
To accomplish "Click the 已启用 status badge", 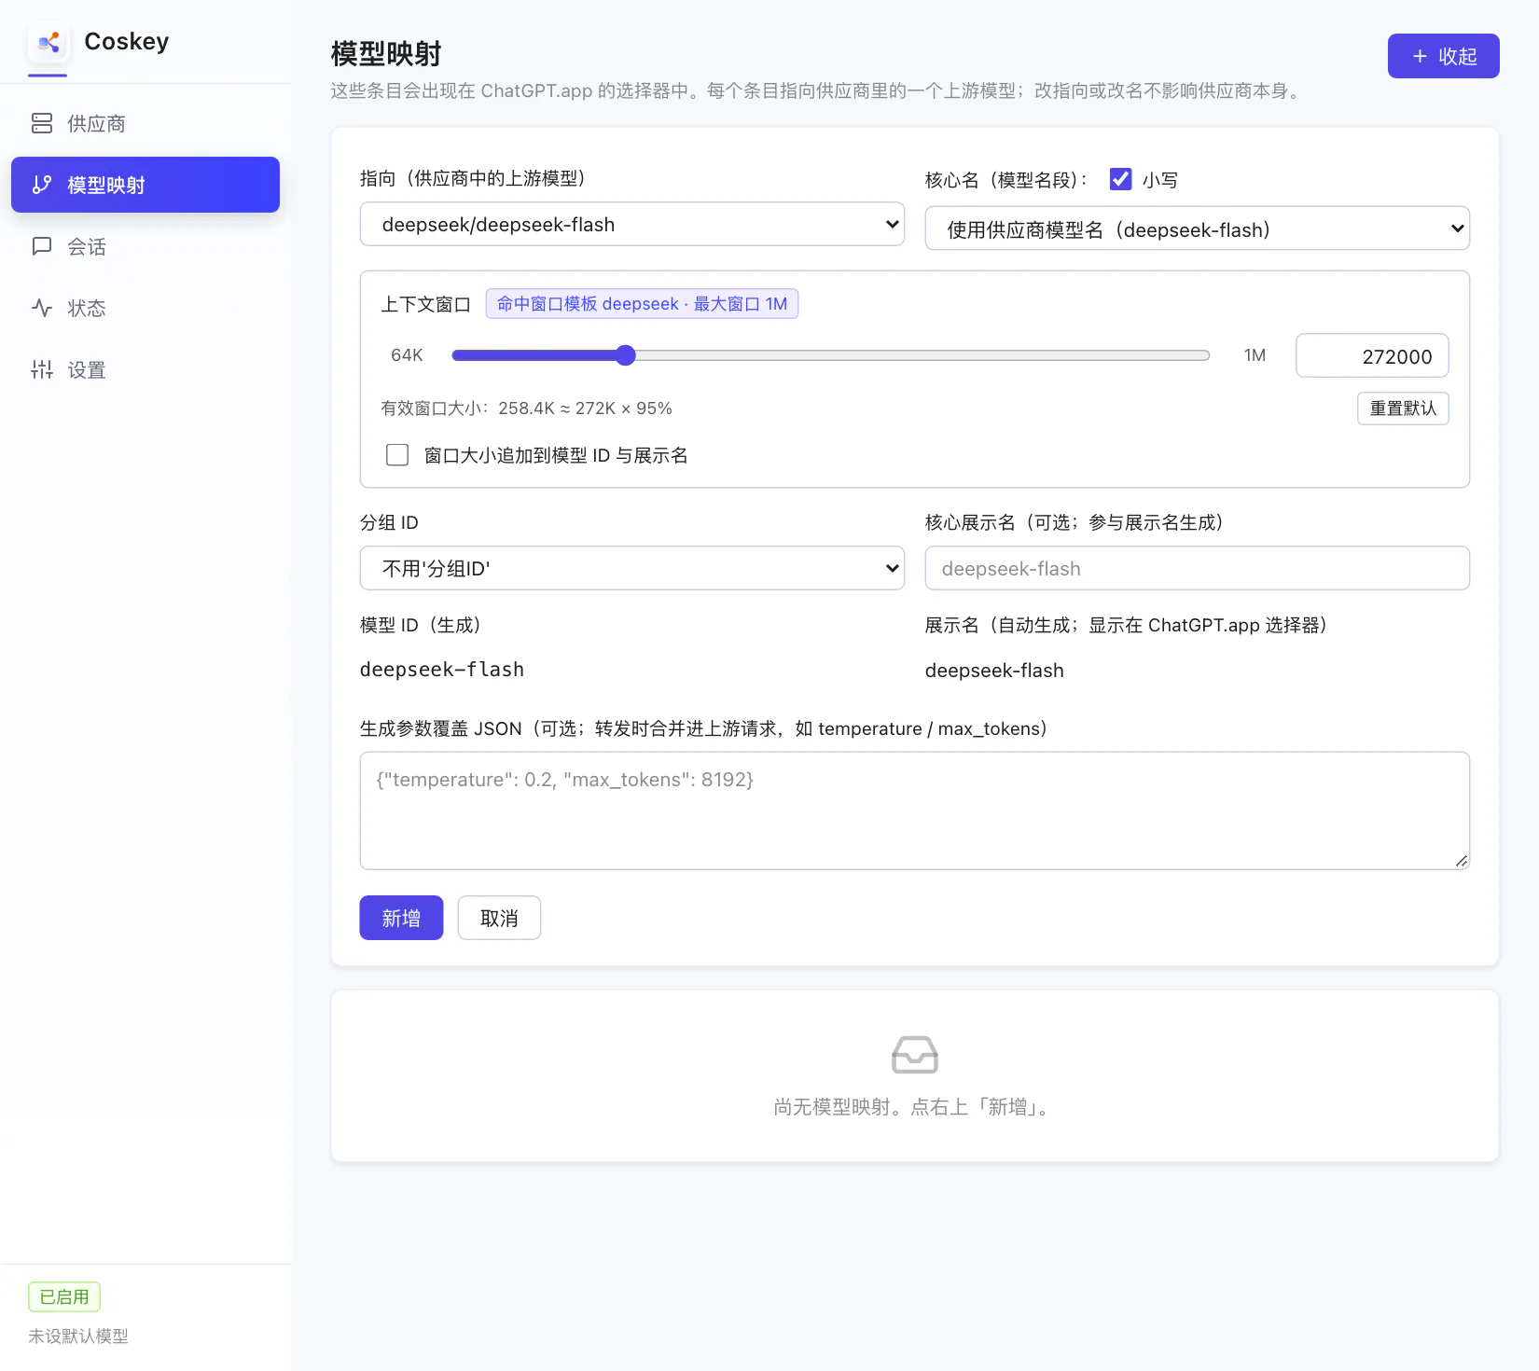I will (64, 1296).
